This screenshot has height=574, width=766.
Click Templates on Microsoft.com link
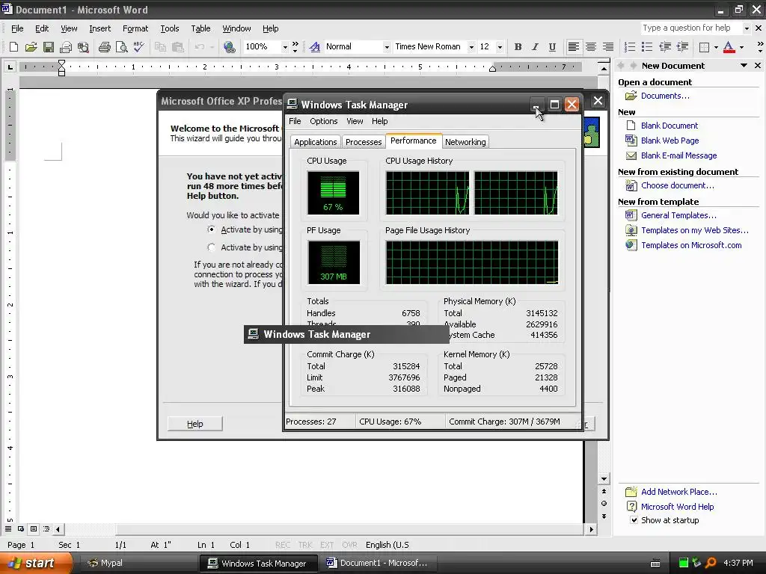tap(691, 245)
